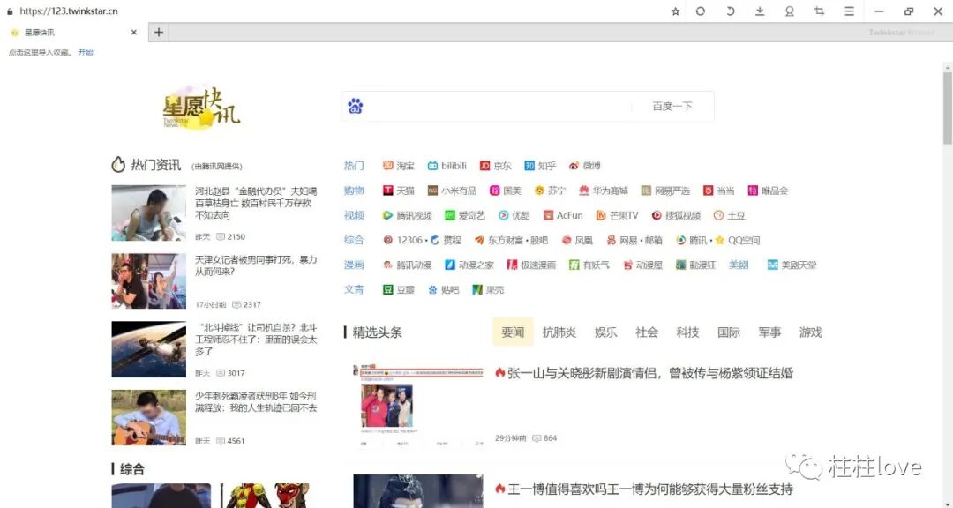This screenshot has height=508, width=953.
Task: Open the 当当 link
Action: [718, 190]
